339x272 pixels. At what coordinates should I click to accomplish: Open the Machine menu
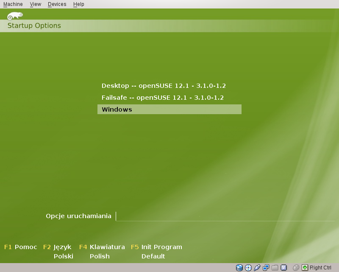tap(13, 4)
